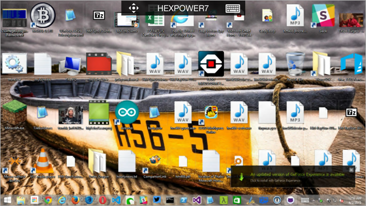
Task: Close the GeForce Experience notification
Action: coord(352,170)
